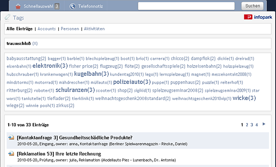Viewport: 276px width, 167px height.
Task: Open the Schnellauswahl basket icon
Action: click(18, 6)
